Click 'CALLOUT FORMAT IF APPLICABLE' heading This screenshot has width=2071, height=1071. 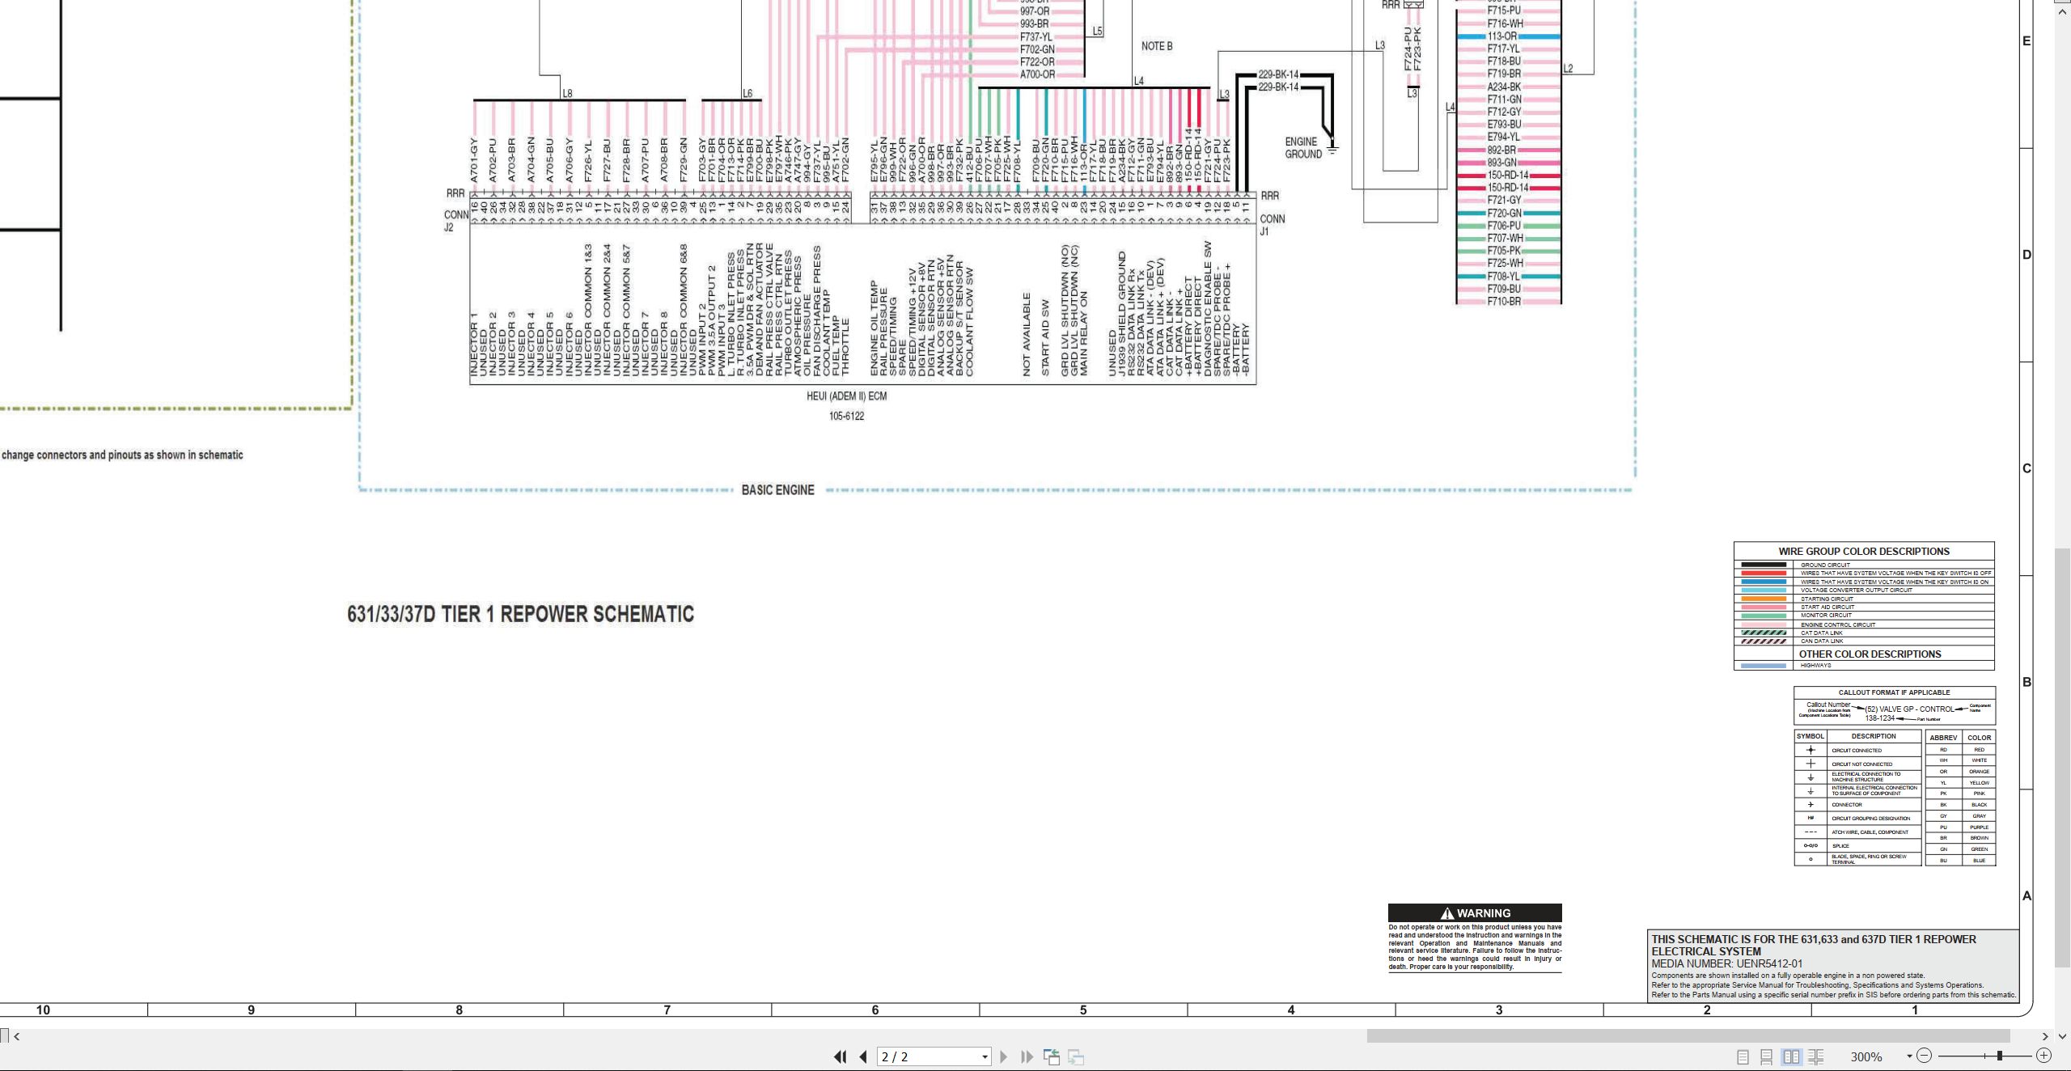(x=1894, y=692)
